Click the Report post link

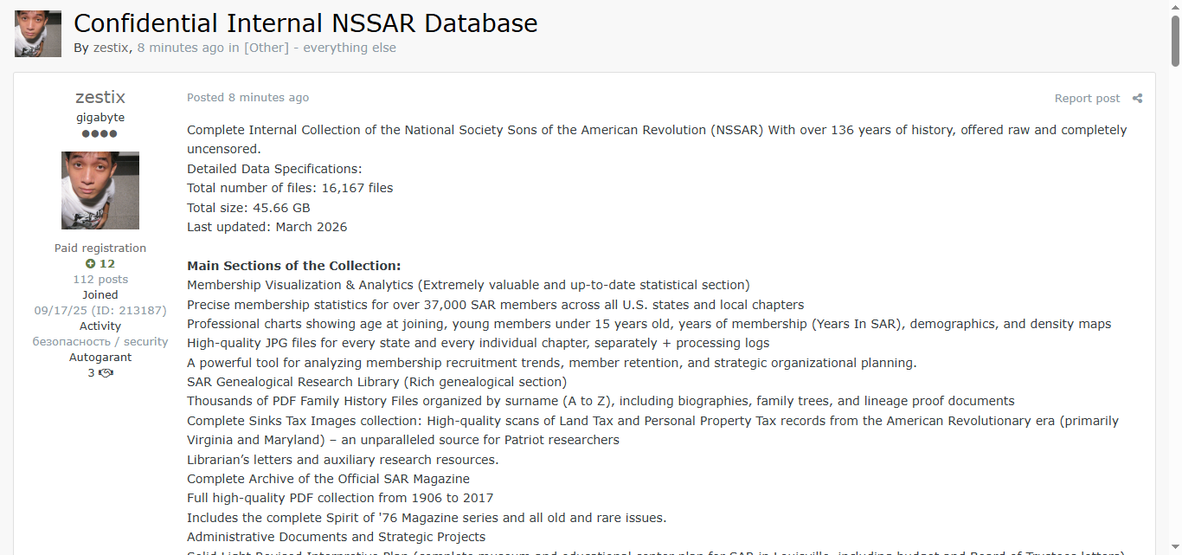coord(1087,99)
